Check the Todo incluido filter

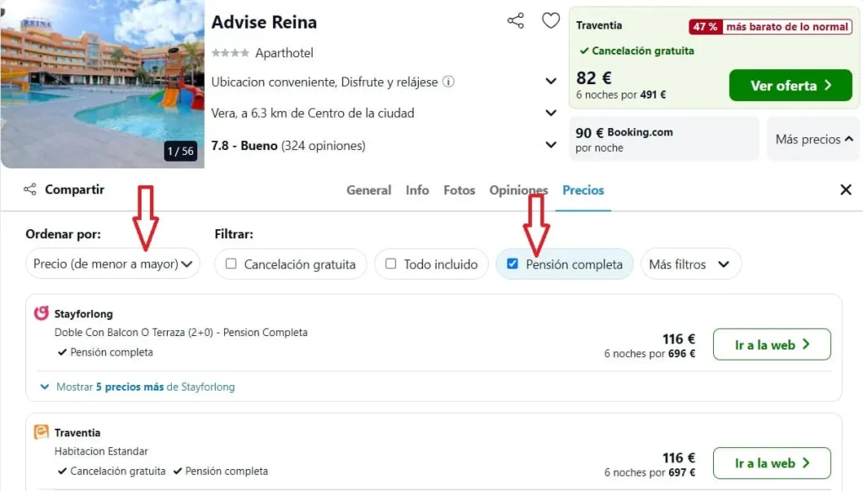(x=391, y=264)
